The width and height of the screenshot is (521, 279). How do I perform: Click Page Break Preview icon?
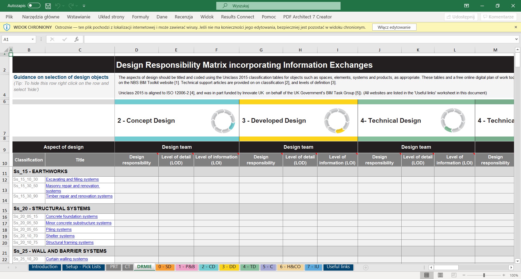tap(454, 275)
